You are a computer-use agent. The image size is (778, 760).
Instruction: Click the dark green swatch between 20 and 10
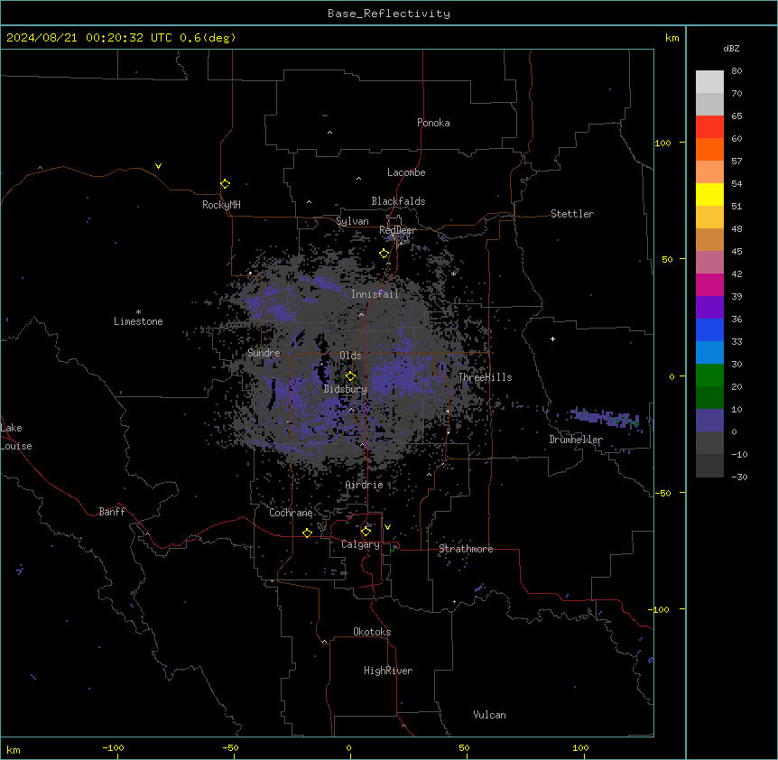(x=709, y=397)
